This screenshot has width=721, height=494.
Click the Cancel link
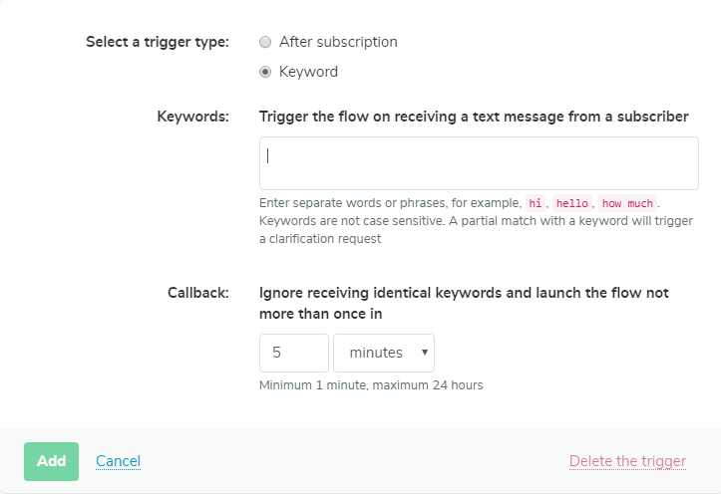tap(119, 461)
